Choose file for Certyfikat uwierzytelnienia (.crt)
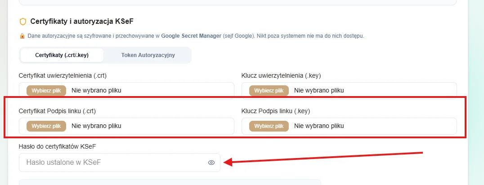 click(46, 91)
